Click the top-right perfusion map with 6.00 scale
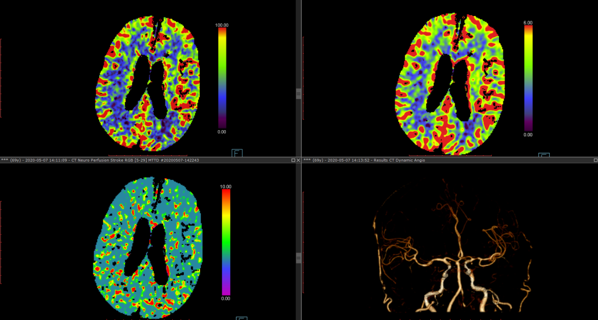Screen dimensions: 598x320 tap(450, 85)
